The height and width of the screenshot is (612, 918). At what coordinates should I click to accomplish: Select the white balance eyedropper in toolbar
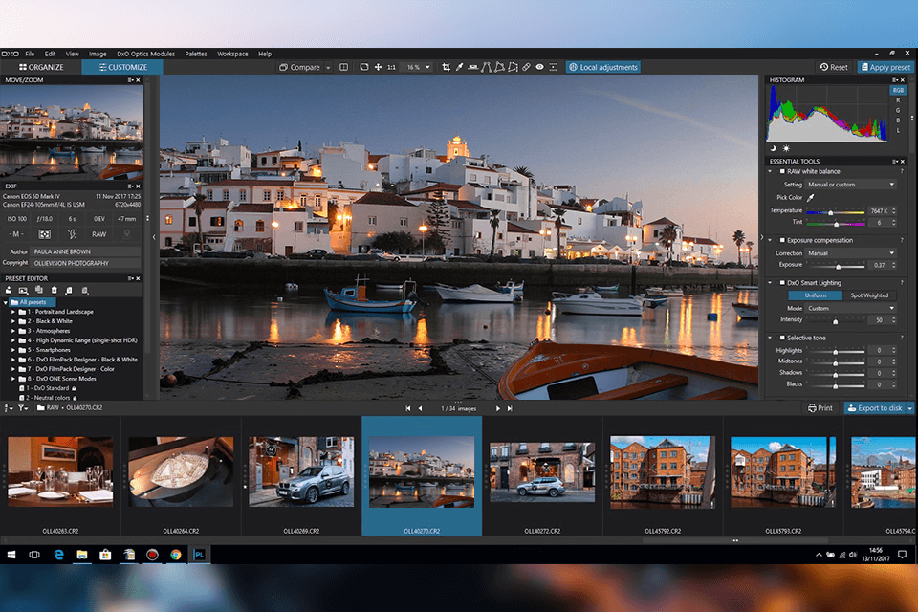tap(460, 67)
